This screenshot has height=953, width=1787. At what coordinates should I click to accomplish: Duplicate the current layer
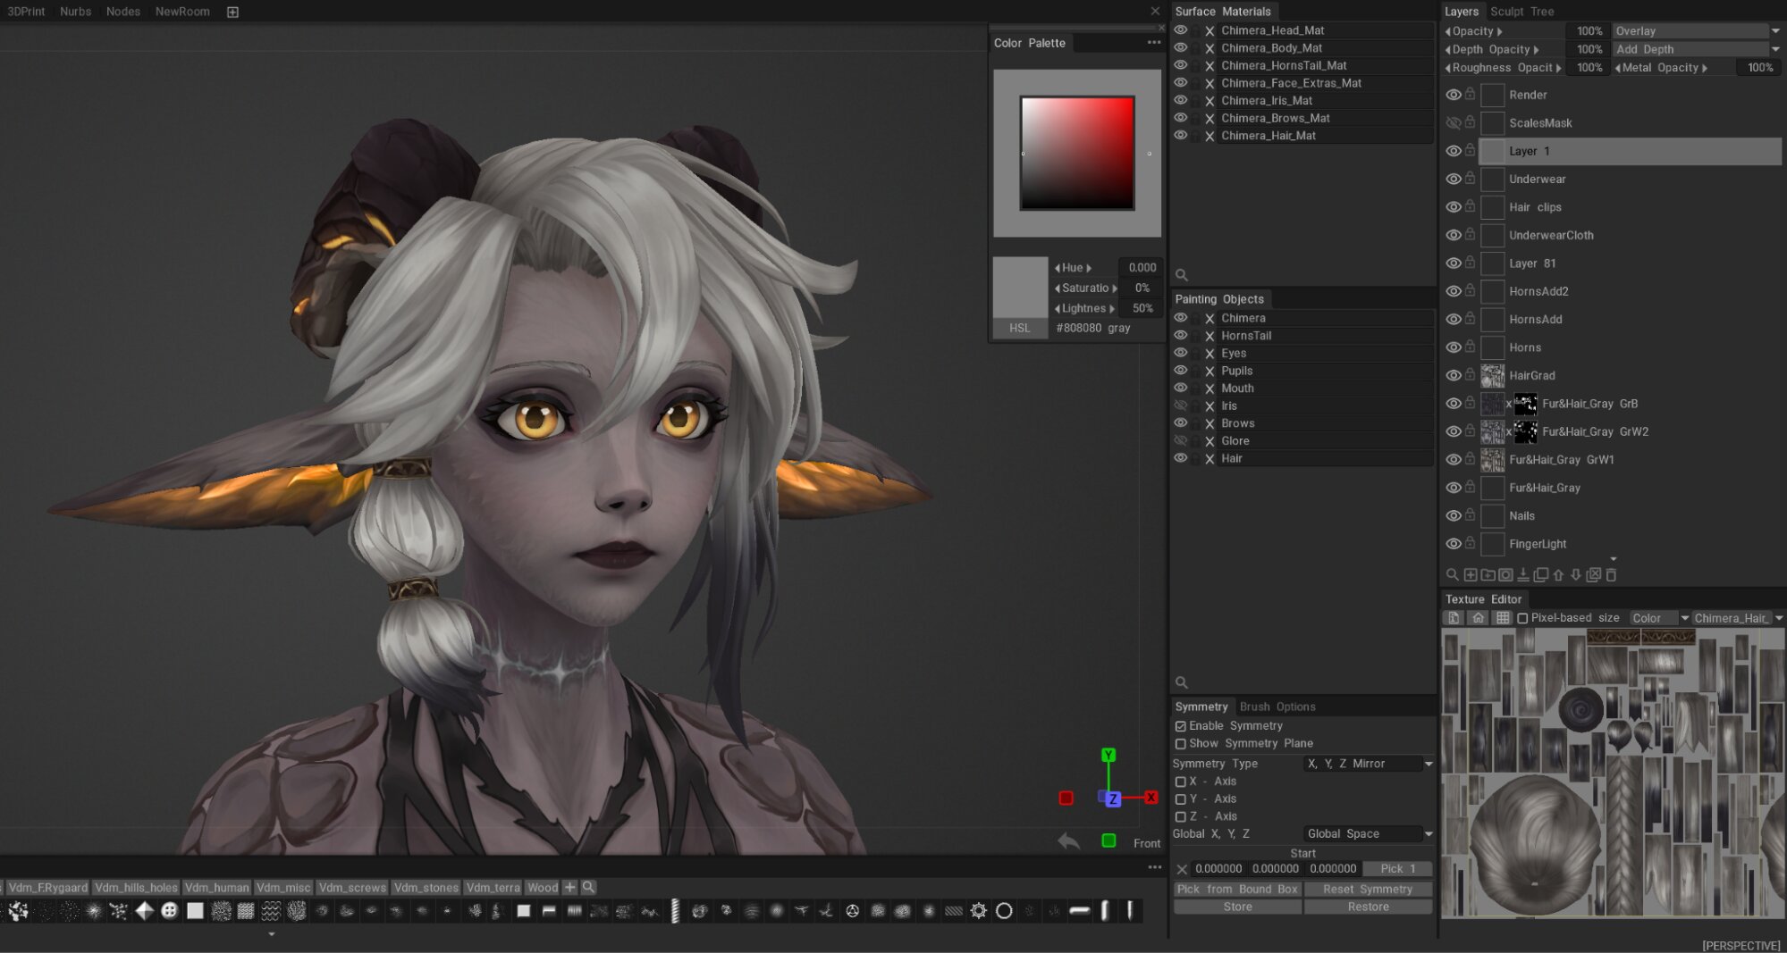1540,575
